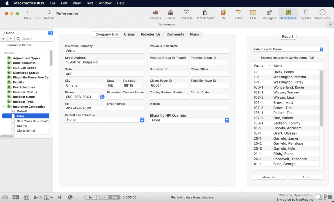Open the Rx prescription icon
This screenshot has width=334, height=202.
point(223,14)
